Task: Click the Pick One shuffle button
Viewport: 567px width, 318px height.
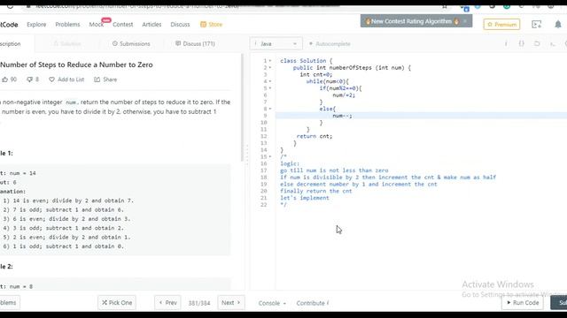Action: click(117, 302)
